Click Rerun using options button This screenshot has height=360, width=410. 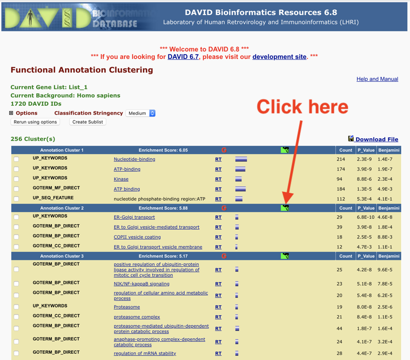35,122
